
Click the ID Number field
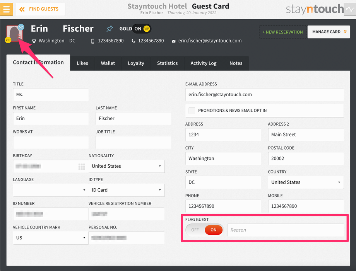click(x=51, y=214)
